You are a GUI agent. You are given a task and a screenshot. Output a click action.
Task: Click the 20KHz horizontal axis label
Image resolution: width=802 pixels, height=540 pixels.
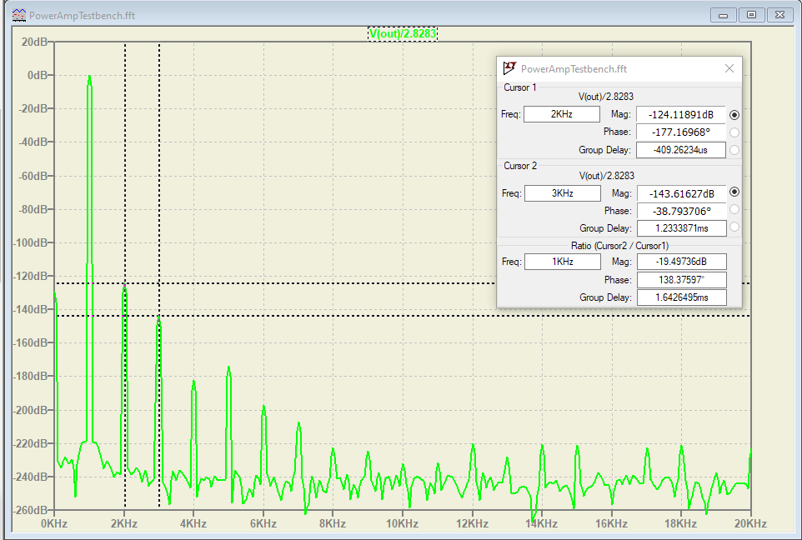(x=750, y=523)
